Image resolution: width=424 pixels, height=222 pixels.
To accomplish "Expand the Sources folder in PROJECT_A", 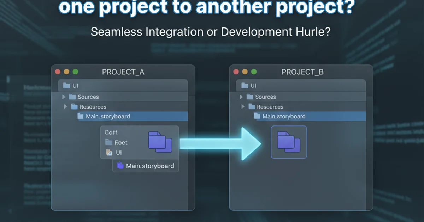I will point(64,97).
